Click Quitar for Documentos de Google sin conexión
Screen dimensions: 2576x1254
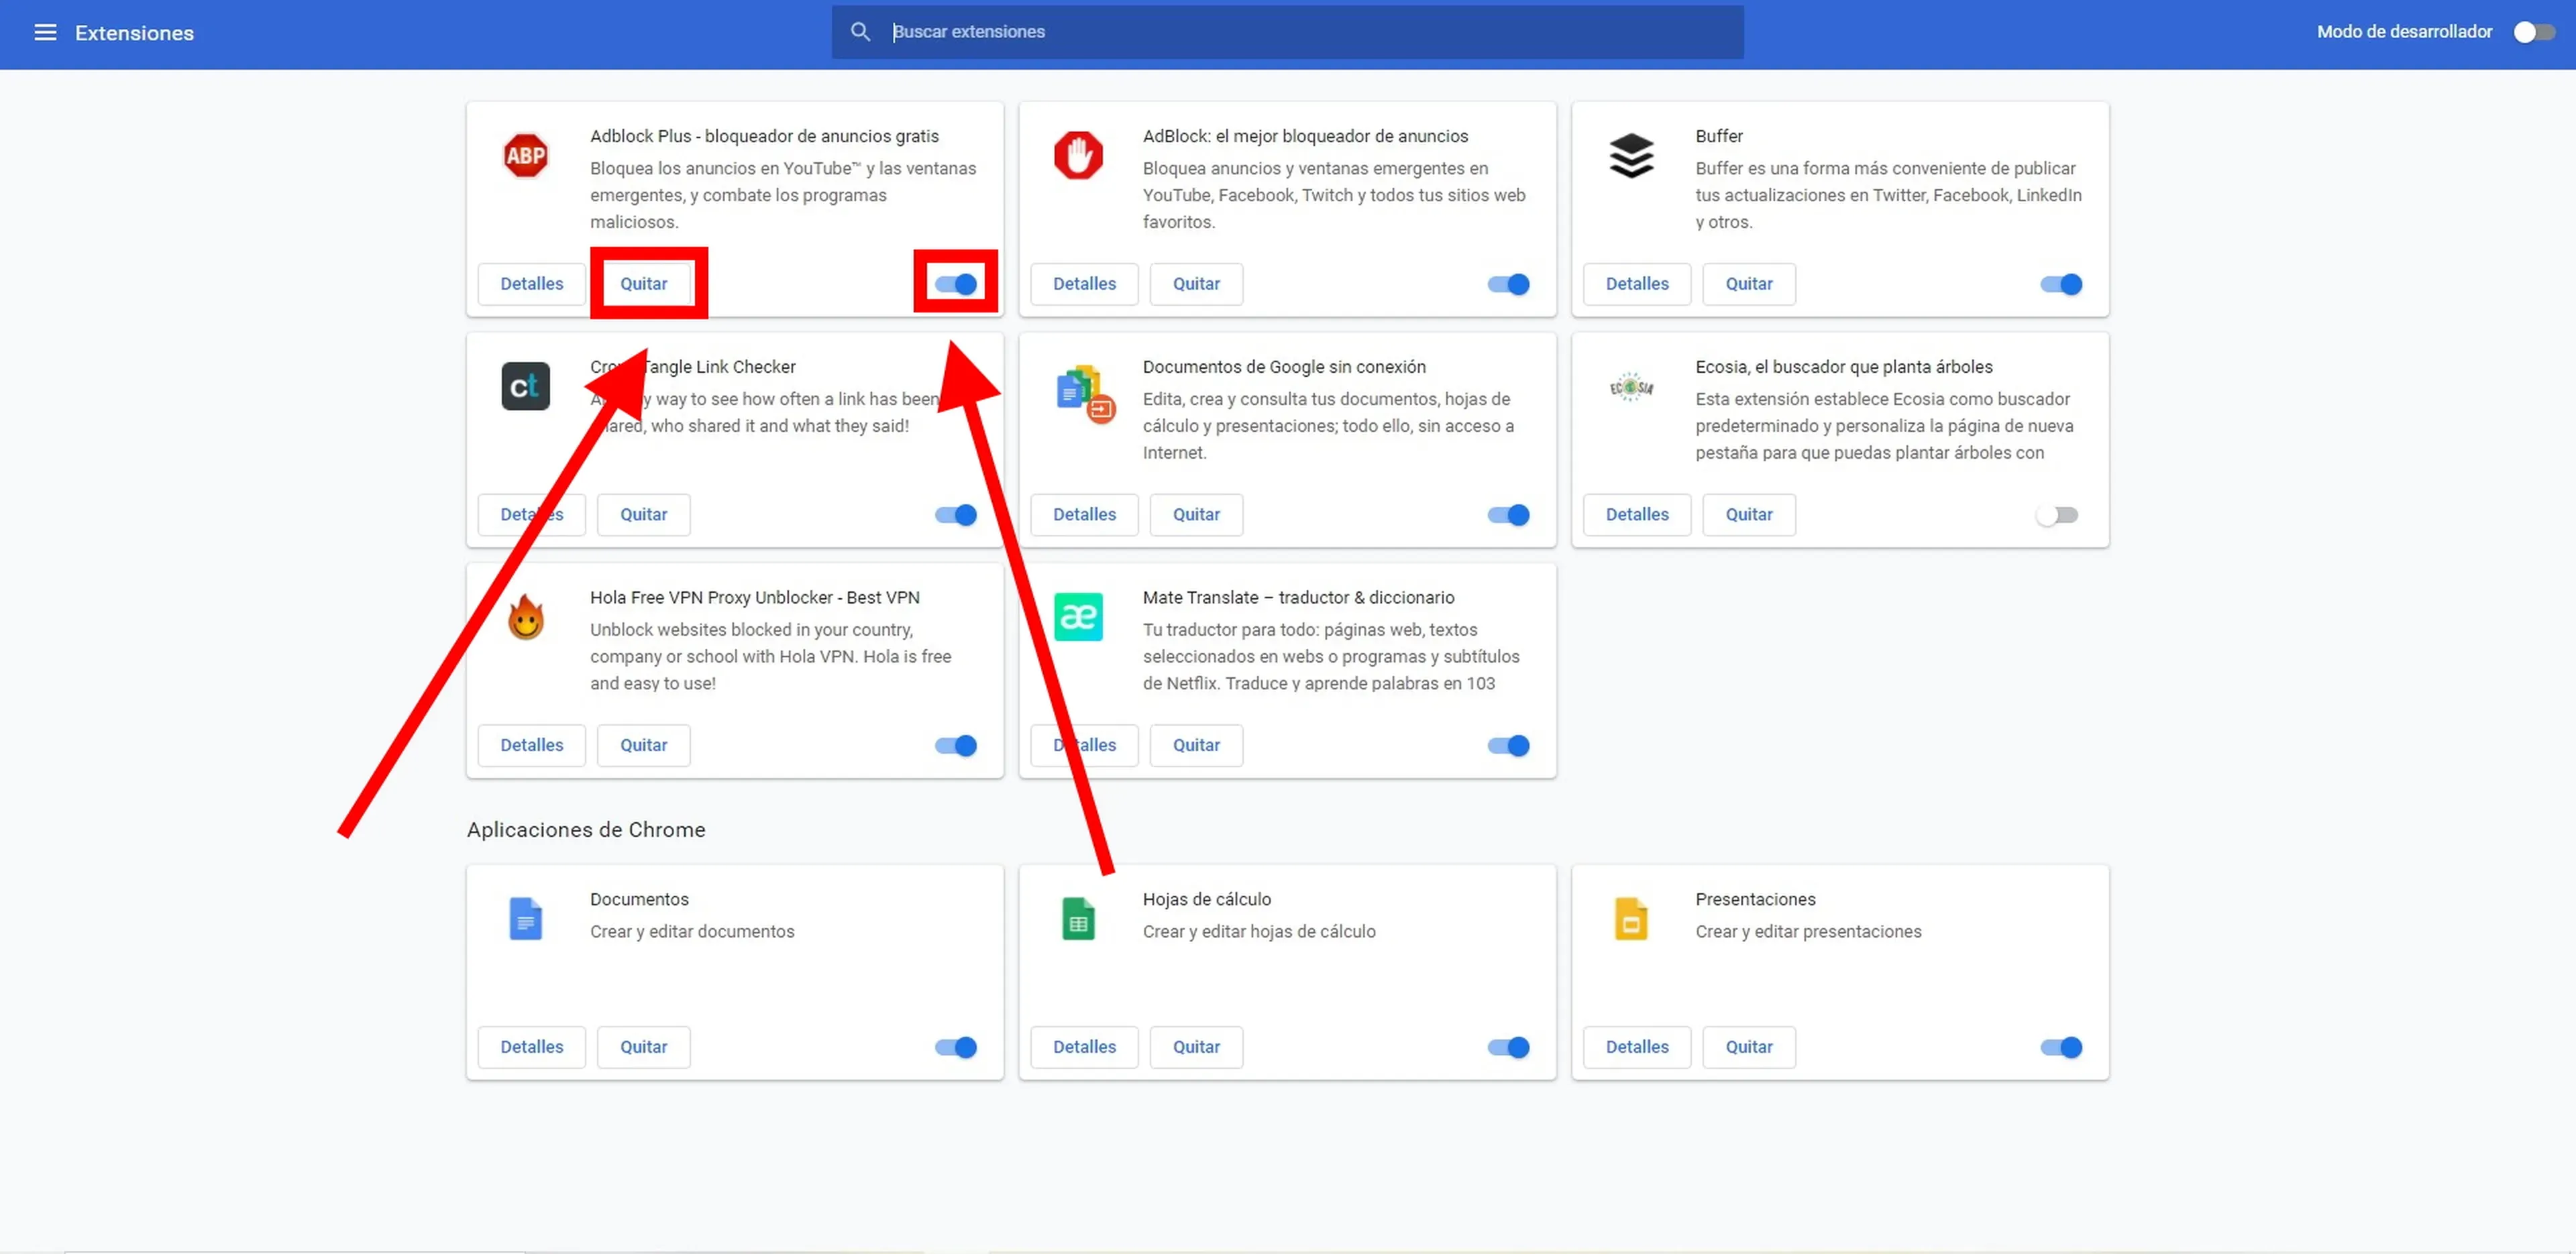click(1196, 515)
